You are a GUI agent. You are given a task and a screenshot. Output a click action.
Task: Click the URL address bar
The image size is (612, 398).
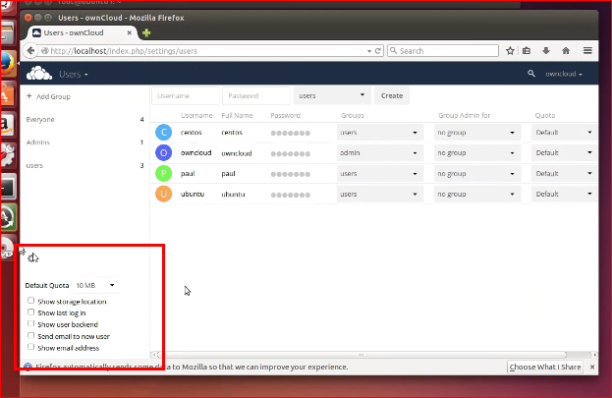(x=203, y=51)
